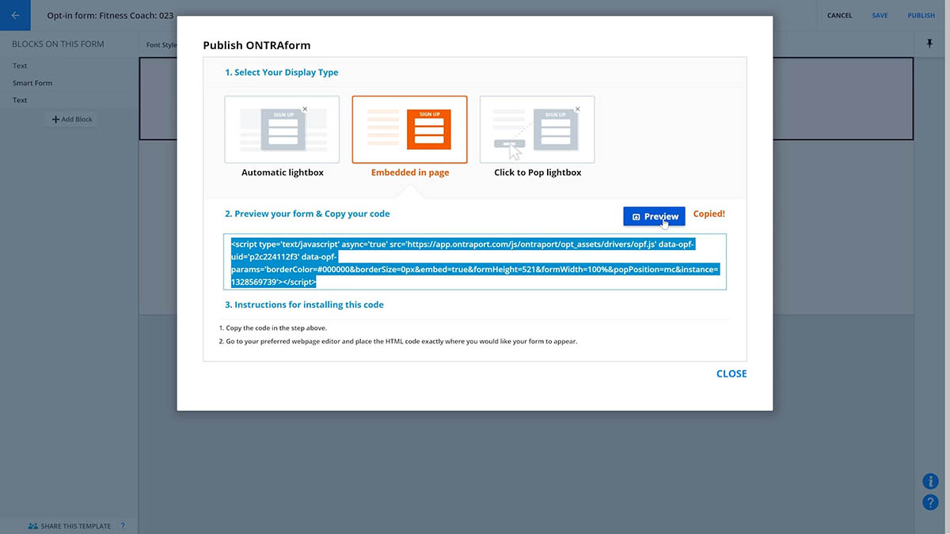This screenshot has height=534, width=950.
Task: Click inside the embed code box
Action: 475,262
